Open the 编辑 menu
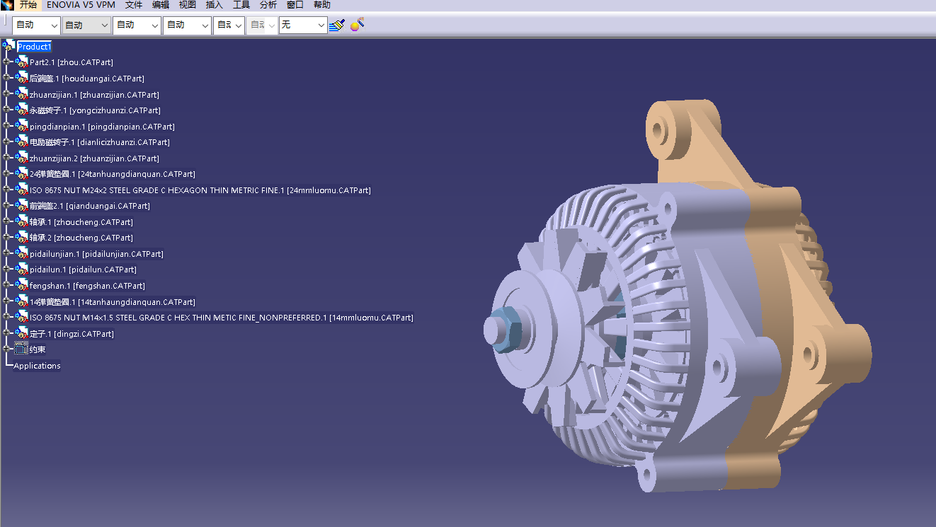This screenshot has height=527, width=936. point(161,5)
